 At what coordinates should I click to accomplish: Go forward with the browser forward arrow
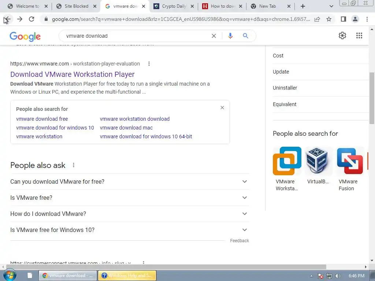(20, 19)
